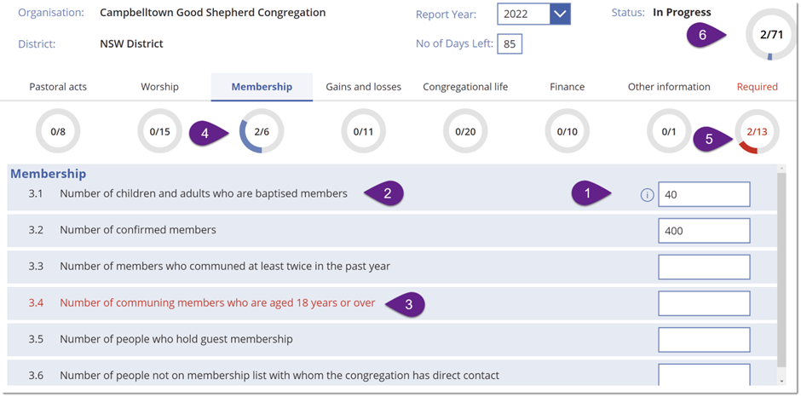Show the Required questions tab

(757, 87)
